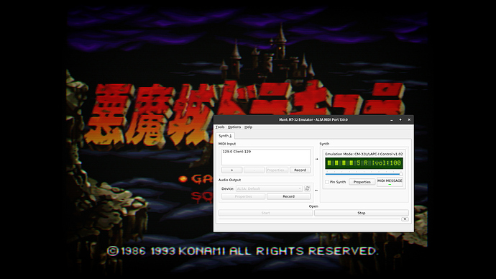
Task: Open the Audio Output Device dropdown
Action: click(x=269, y=188)
